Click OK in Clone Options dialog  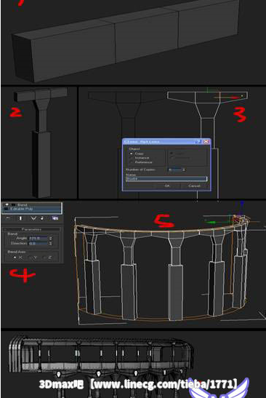[167, 186]
